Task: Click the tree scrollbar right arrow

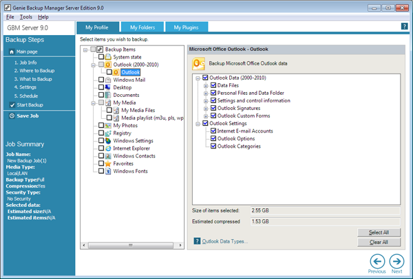Action: (x=180, y=245)
